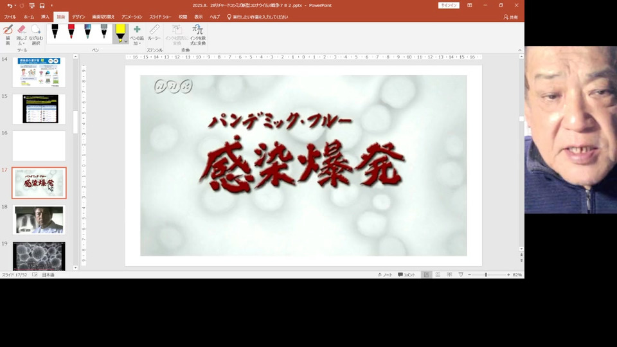Select blank slide 16 thumbnail
This screenshot has width=617, height=347.
[x=39, y=146]
